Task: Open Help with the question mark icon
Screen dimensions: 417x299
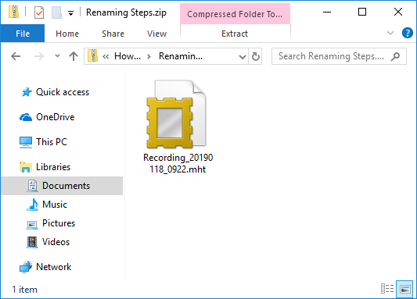Action: click(x=407, y=33)
